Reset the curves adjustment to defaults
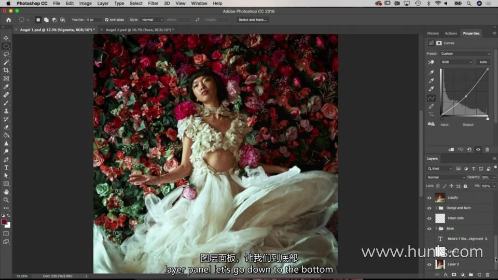The height and width of the screenshot is (280, 498). (x=469, y=149)
